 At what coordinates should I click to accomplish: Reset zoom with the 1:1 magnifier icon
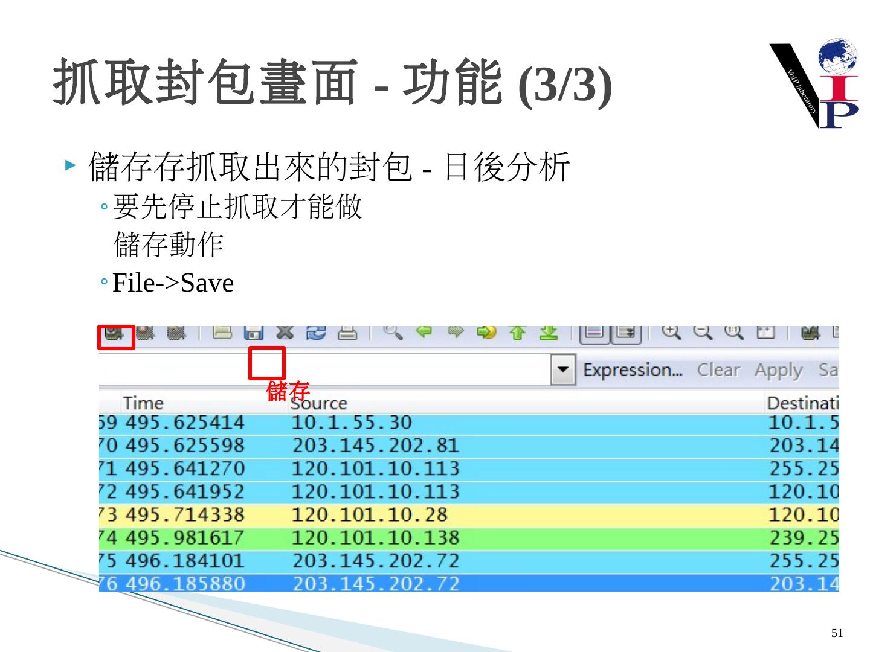(x=733, y=332)
